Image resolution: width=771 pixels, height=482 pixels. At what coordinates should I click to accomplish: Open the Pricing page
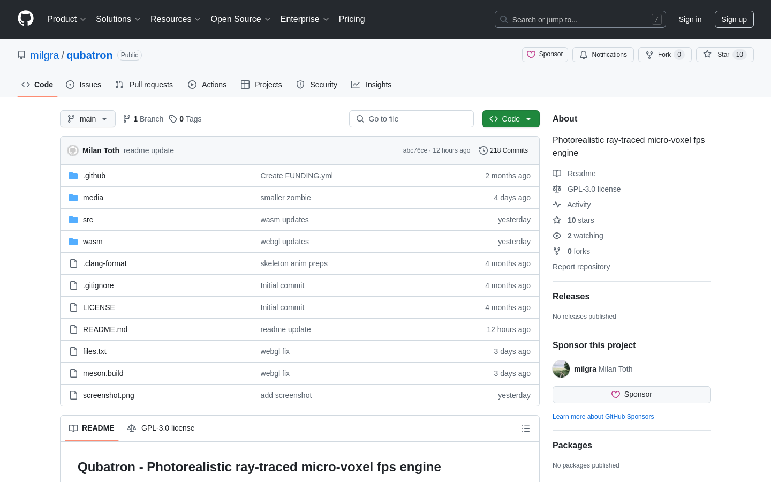pyautogui.click(x=352, y=19)
